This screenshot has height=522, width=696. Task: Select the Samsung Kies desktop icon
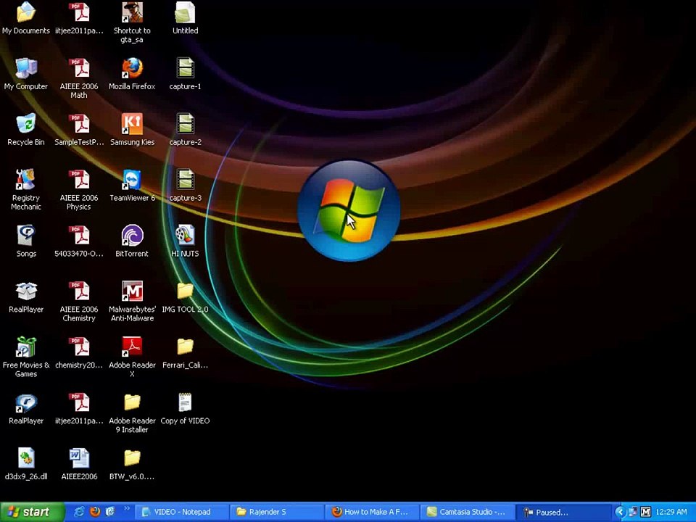tap(132, 129)
